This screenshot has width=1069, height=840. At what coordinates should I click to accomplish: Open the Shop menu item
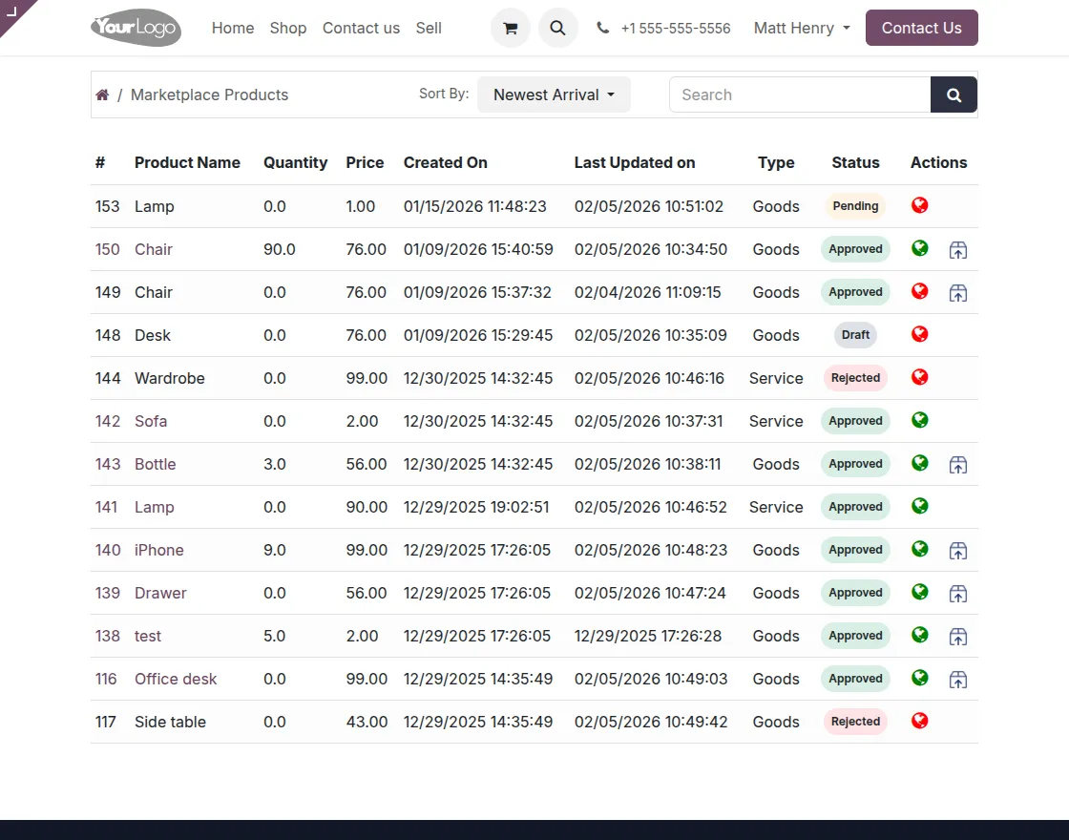pos(288,29)
